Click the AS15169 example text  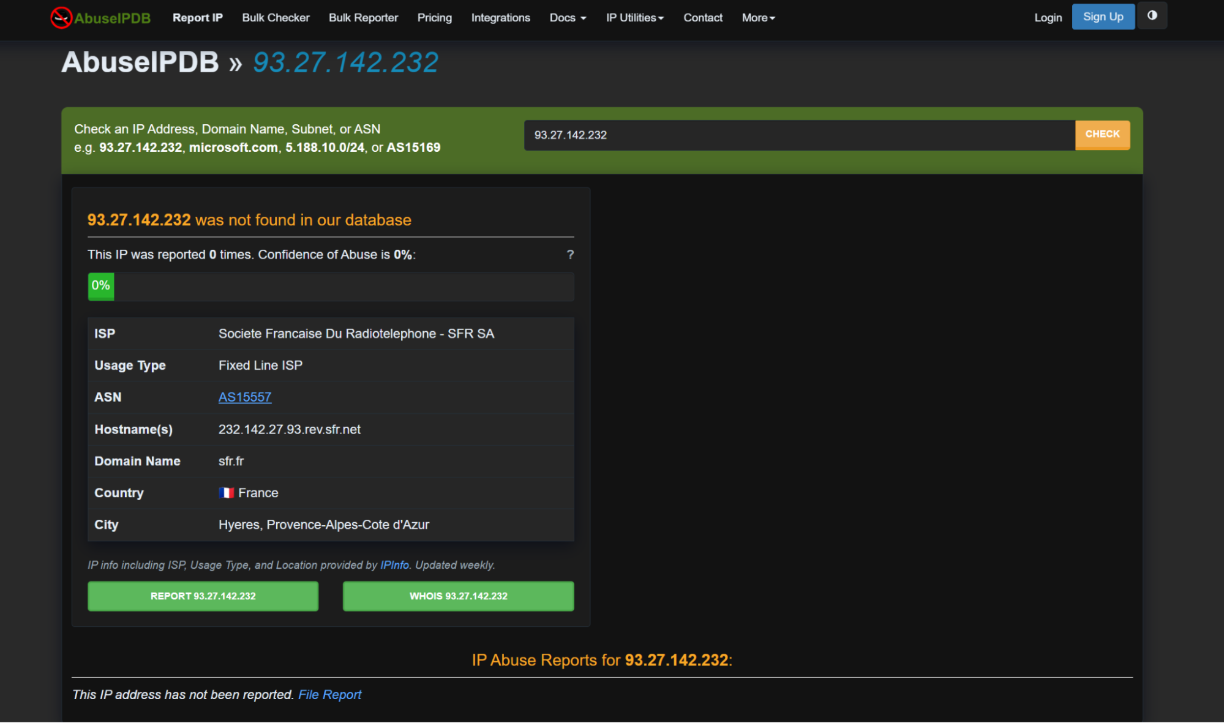[413, 148]
